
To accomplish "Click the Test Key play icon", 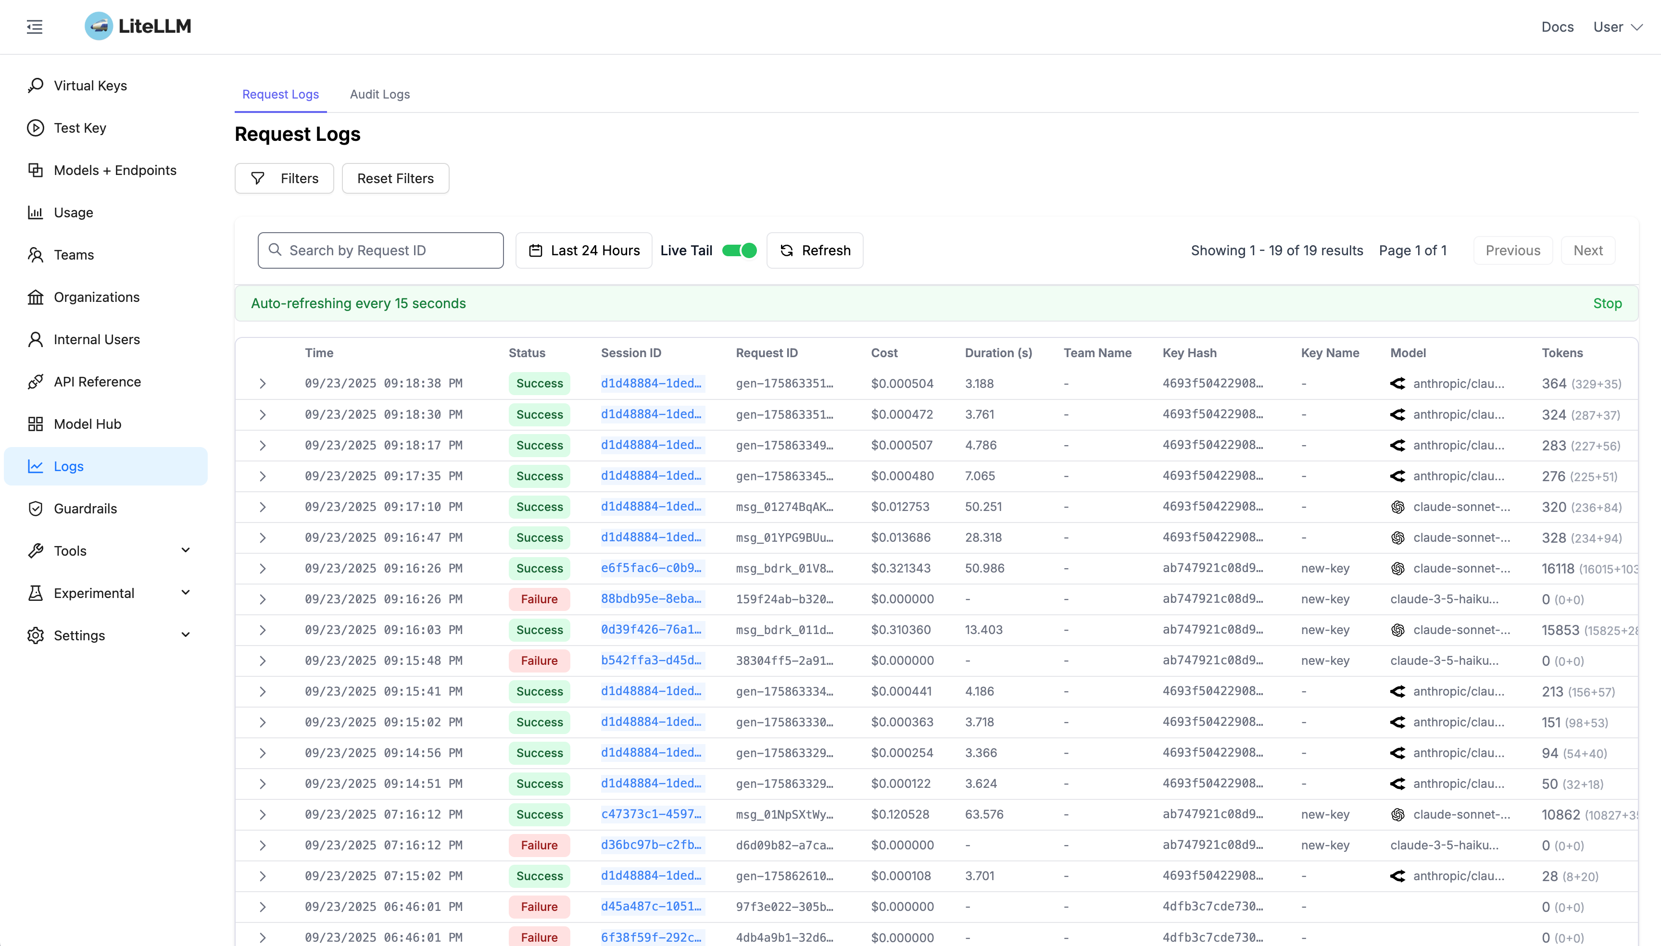I will click(x=36, y=127).
